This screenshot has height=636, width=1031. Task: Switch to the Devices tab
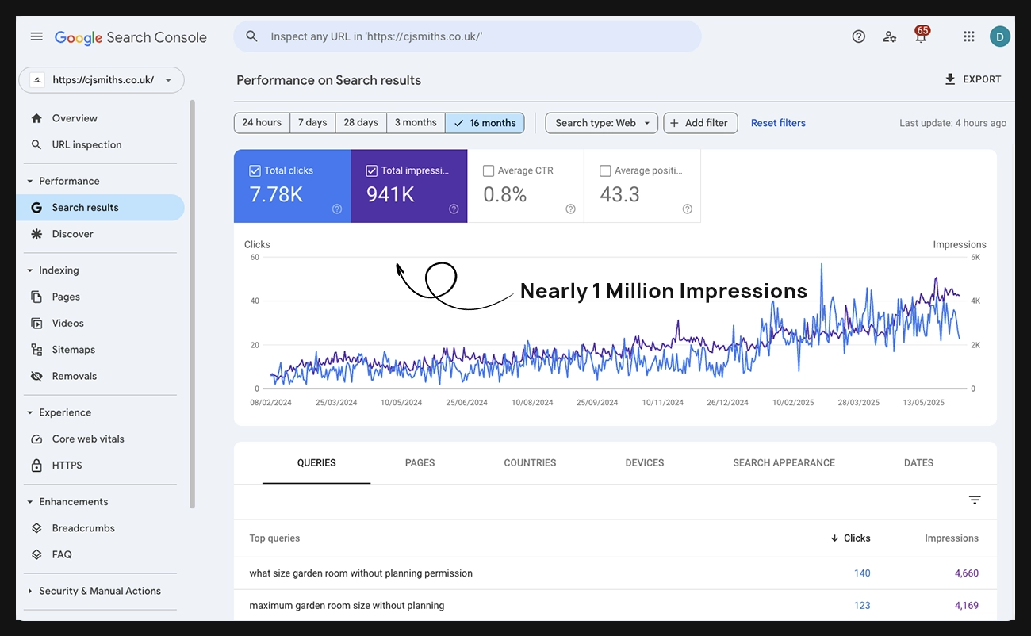click(644, 462)
